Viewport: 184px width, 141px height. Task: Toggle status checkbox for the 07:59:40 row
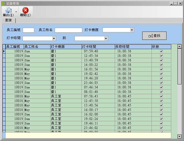click(161, 51)
